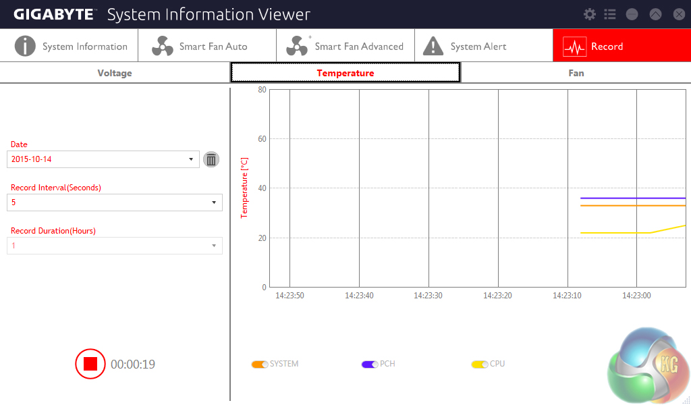Open settings with the gear icon

(x=590, y=14)
